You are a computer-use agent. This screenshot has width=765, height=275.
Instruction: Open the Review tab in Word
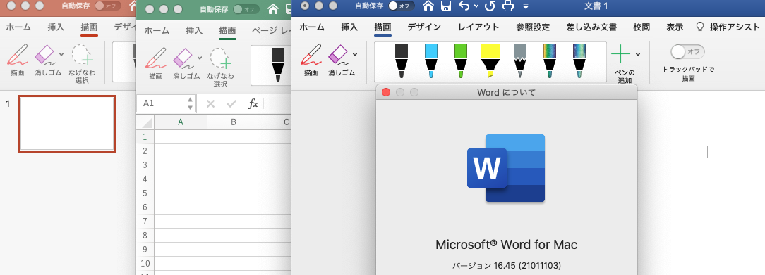(641, 27)
